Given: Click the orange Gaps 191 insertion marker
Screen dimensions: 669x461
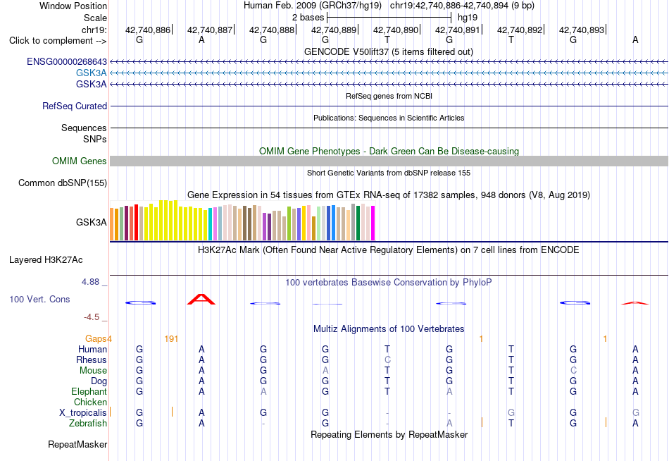Looking at the screenshot, I should tap(171, 339).
